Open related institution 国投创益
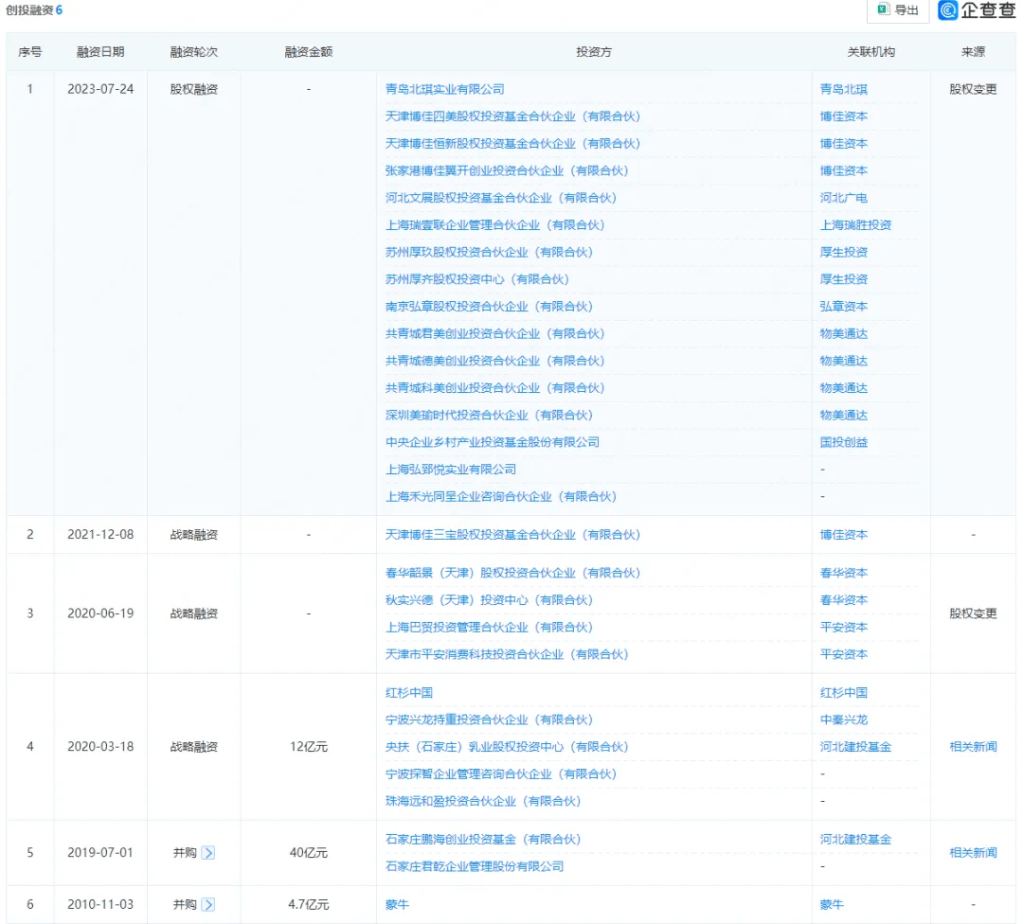1023x924 pixels. [844, 443]
